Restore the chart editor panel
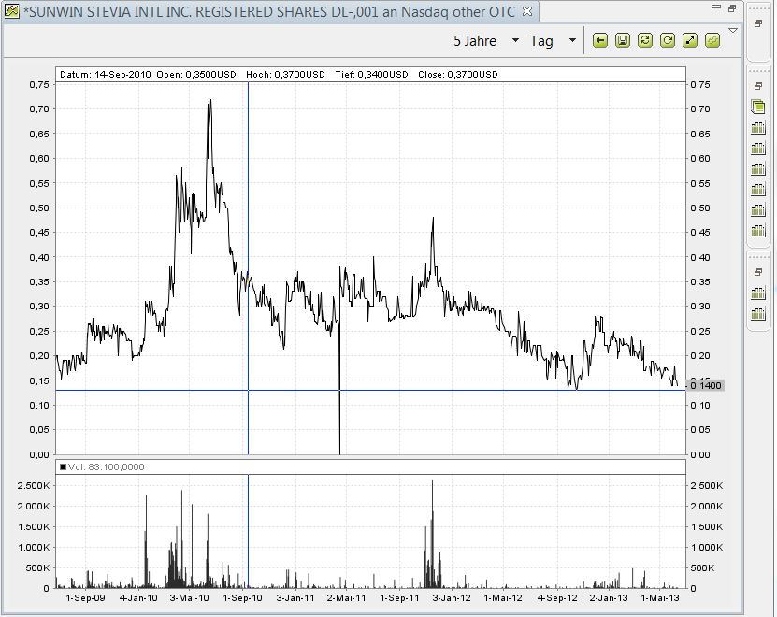 [x=732, y=7]
